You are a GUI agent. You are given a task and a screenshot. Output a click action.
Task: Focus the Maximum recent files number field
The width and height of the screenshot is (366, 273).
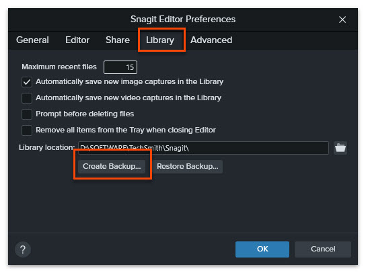120,67
